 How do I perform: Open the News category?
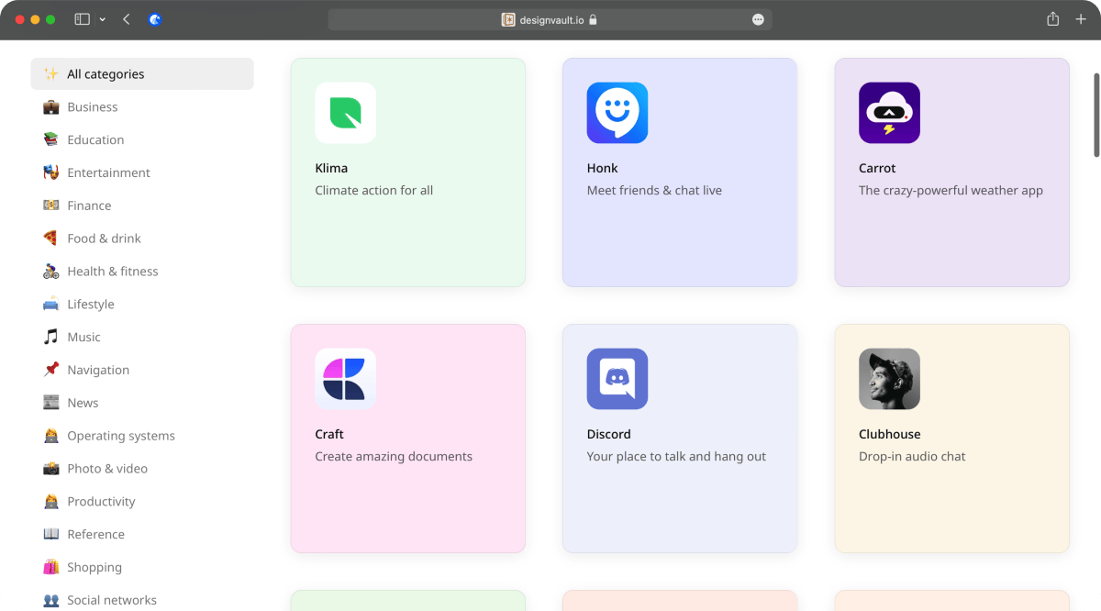coord(83,403)
